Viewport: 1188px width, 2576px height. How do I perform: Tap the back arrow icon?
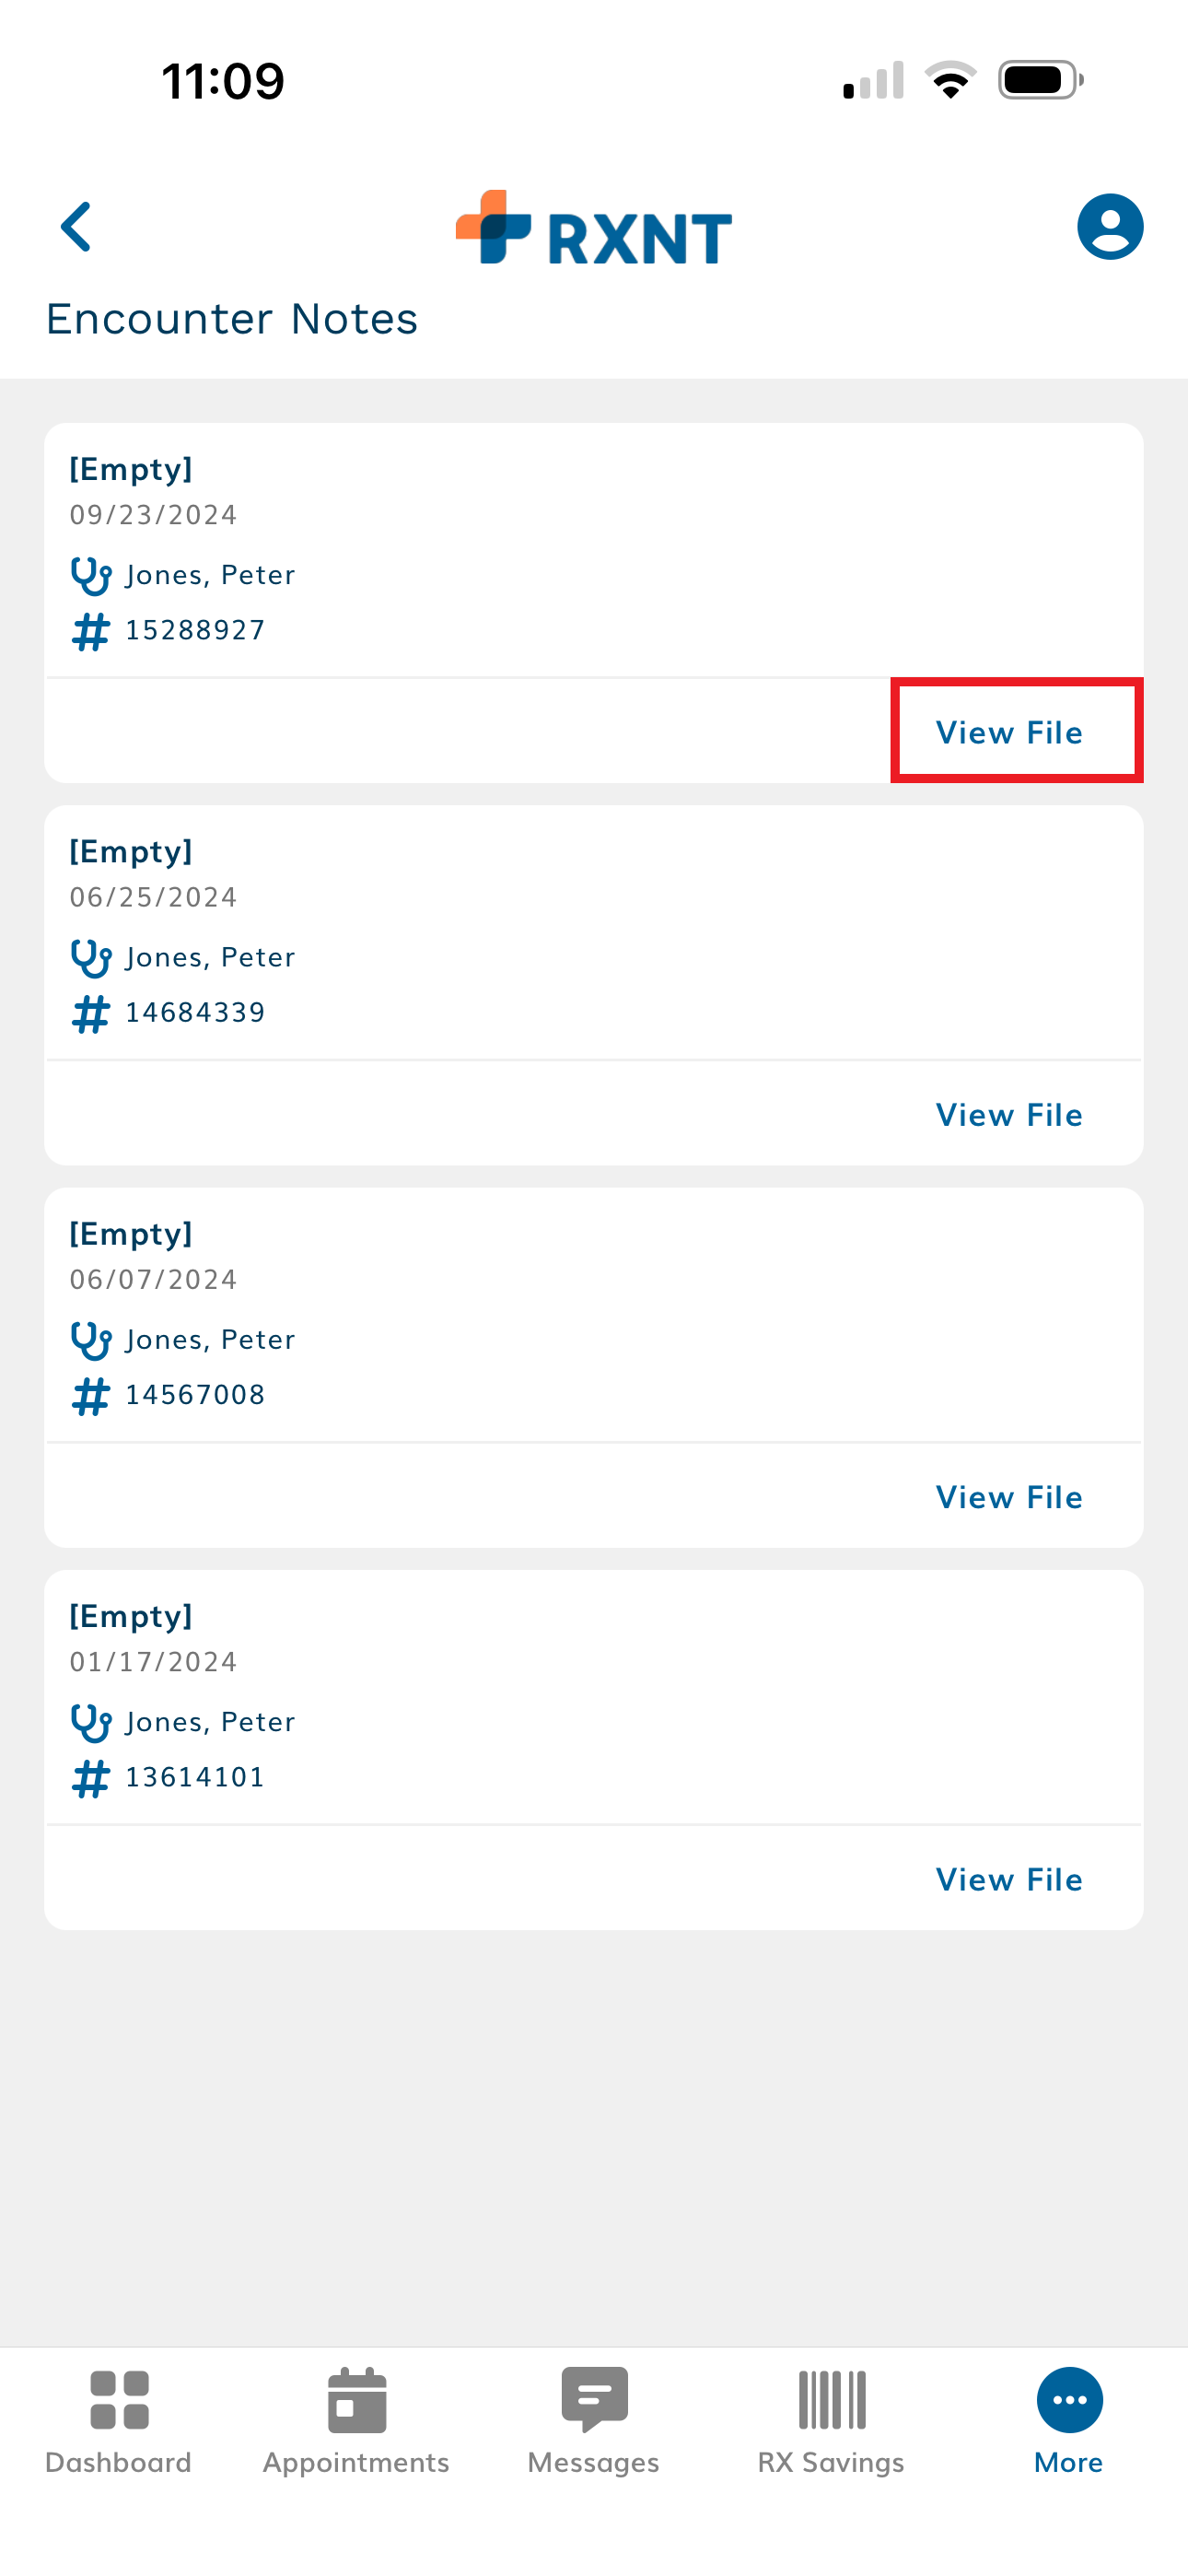pyautogui.click(x=77, y=227)
